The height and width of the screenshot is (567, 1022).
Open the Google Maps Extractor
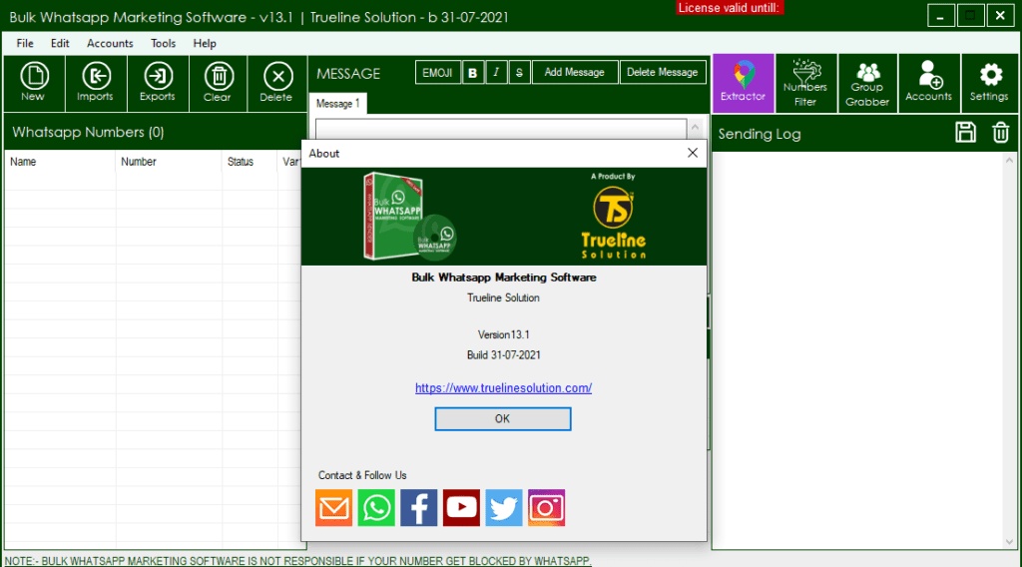click(x=744, y=83)
